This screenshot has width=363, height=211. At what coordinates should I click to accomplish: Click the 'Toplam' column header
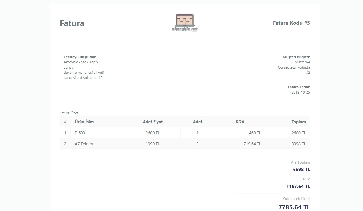(x=298, y=122)
